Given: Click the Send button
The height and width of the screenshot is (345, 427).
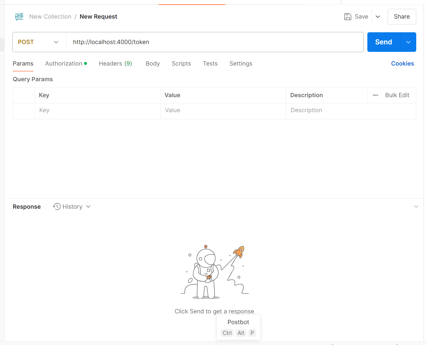Looking at the screenshot, I should click(384, 42).
